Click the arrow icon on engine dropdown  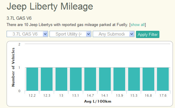click(45, 34)
